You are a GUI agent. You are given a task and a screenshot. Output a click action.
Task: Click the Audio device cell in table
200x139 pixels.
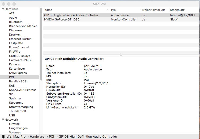[120, 15]
